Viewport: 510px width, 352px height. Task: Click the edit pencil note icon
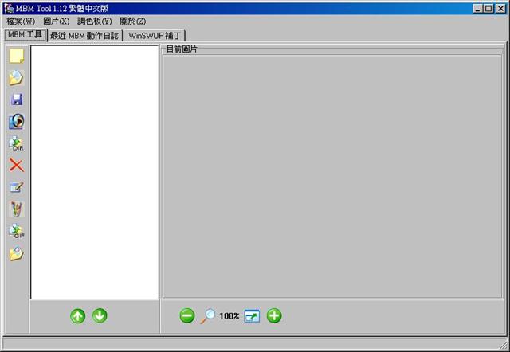coord(17,187)
